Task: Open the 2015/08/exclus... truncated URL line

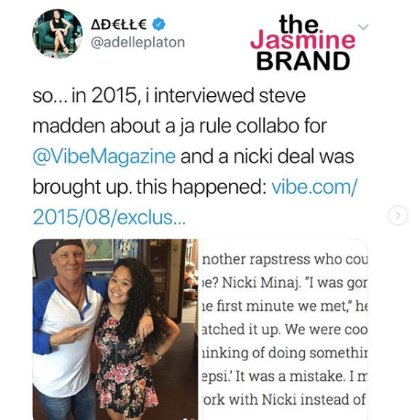Action: (109, 217)
